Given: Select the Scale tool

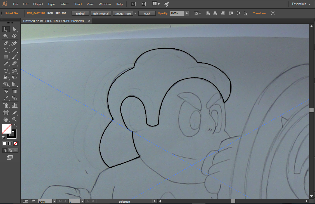Looking at the screenshot, I should pos(14,71).
